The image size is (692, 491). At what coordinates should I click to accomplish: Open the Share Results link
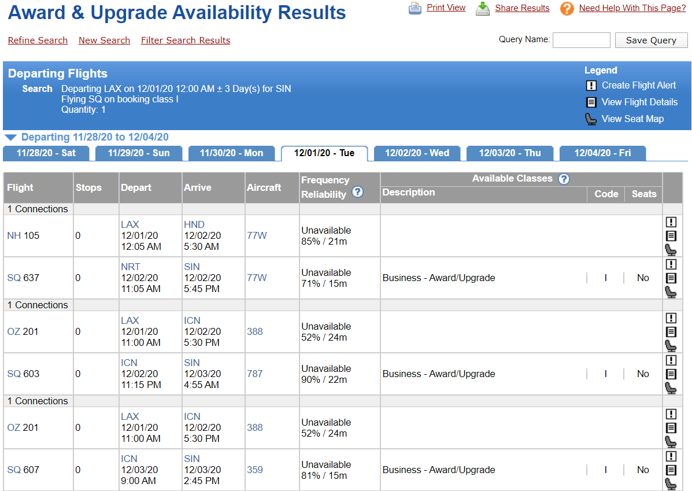click(522, 8)
